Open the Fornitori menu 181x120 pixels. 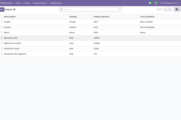27,3
